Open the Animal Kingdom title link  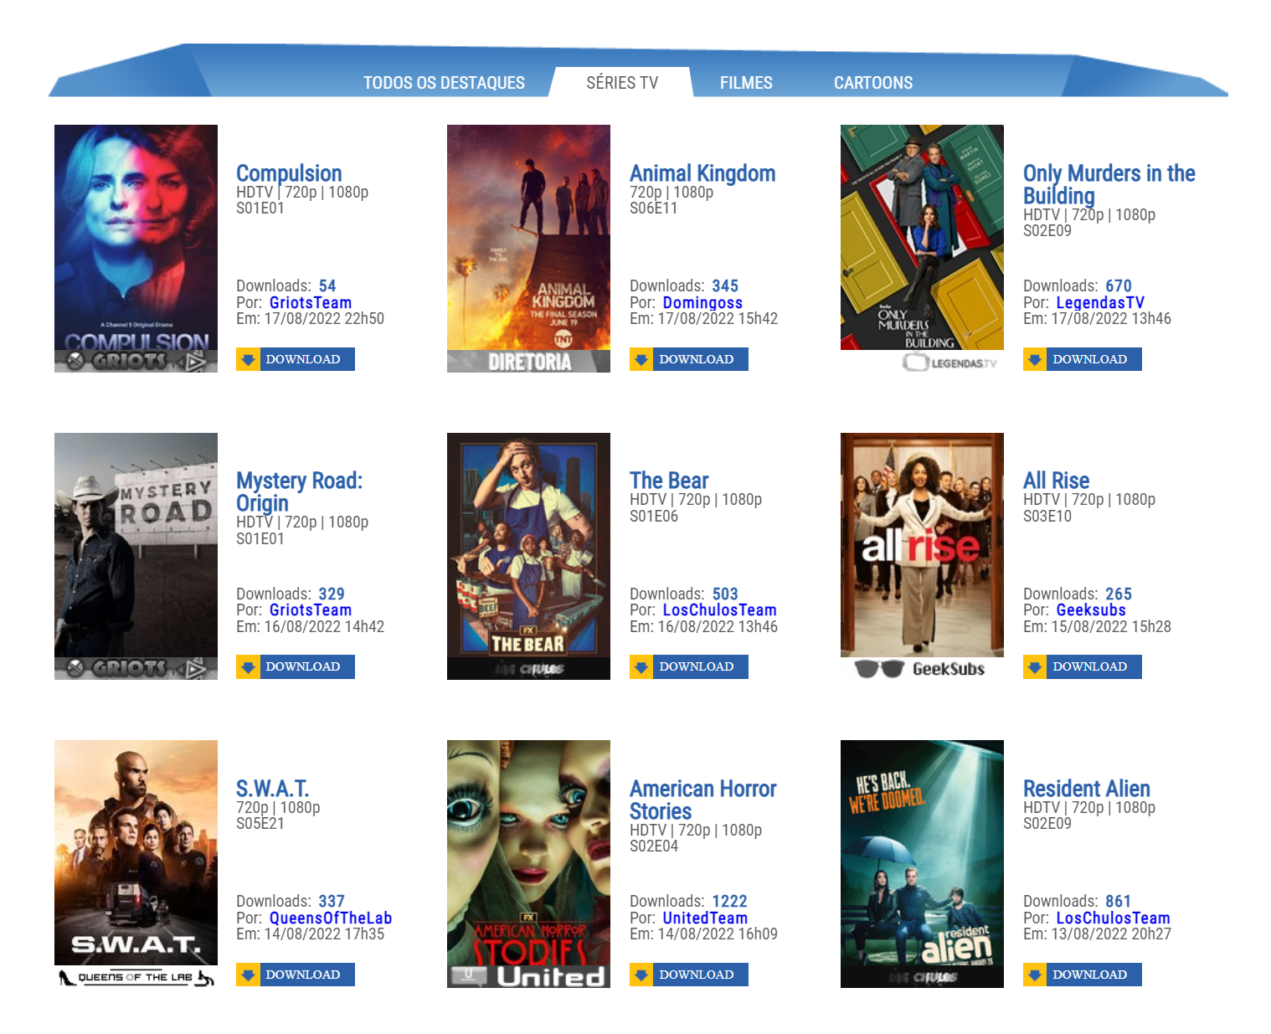point(702,173)
